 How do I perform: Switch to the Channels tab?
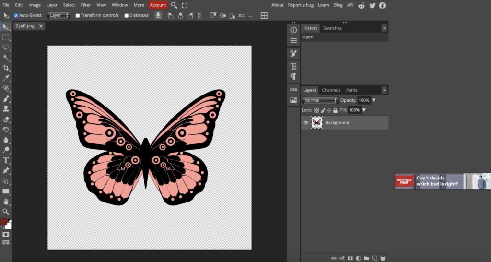click(331, 90)
